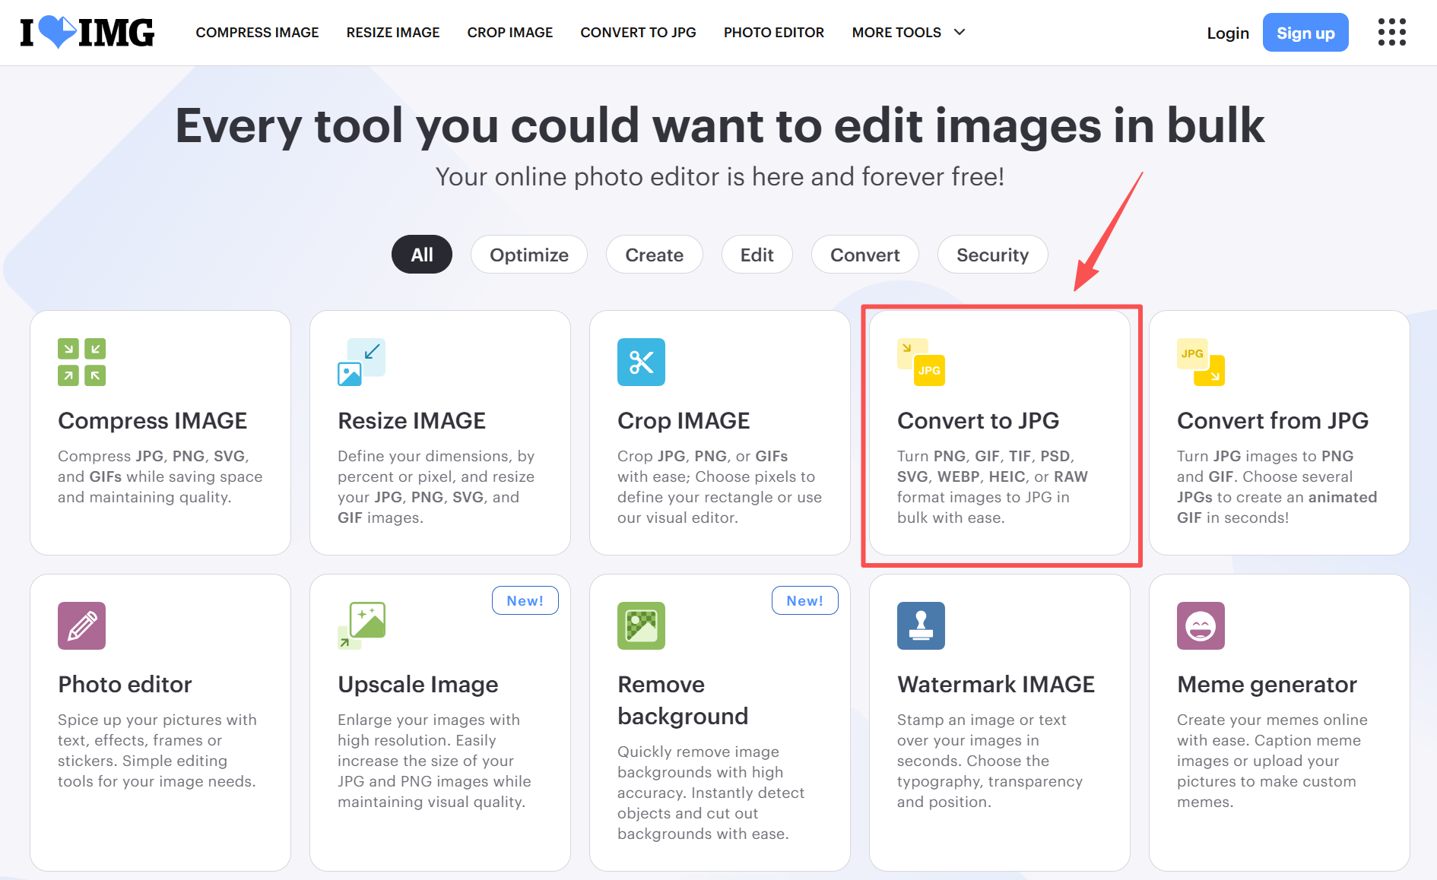The image size is (1437, 880).
Task: Click the Meme generator smiley icon
Action: point(1201,625)
